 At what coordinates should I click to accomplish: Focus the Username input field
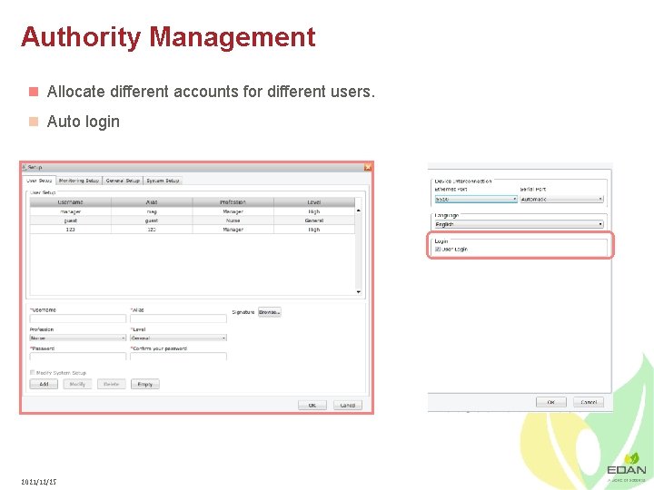[x=77, y=318]
